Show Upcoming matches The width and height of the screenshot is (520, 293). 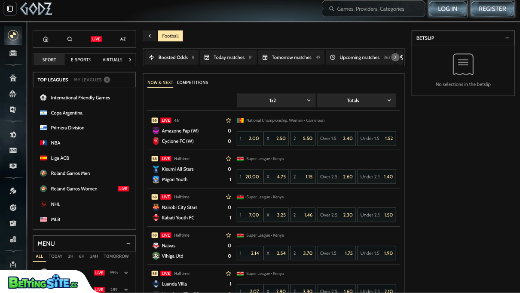(x=360, y=57)
